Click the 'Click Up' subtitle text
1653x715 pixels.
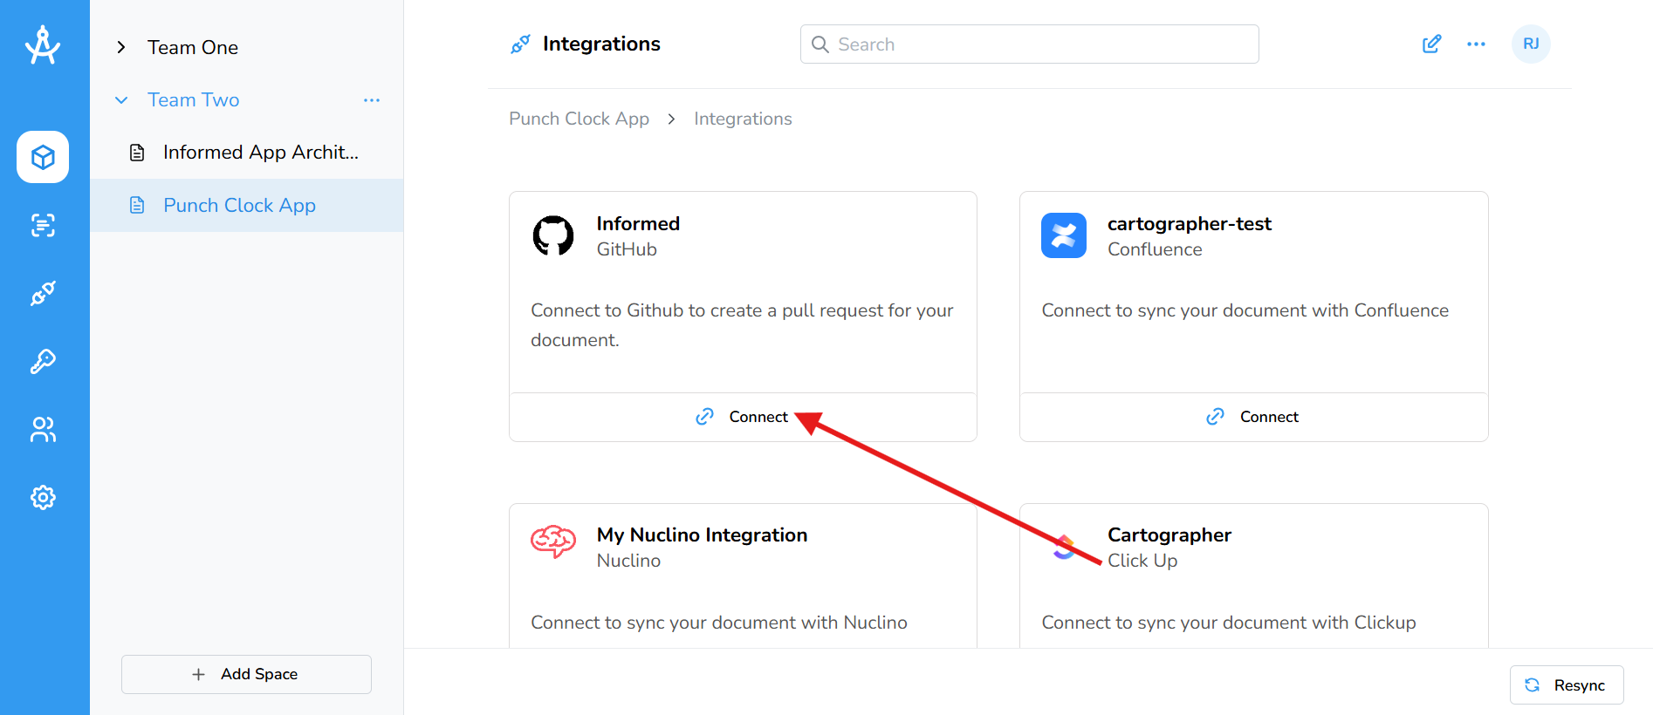[1142, 561]
